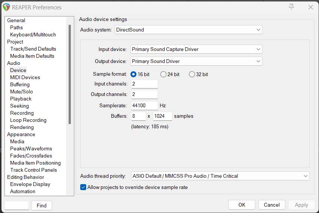Image resolution: width=319 pixels, height=213 pixels.
Task: Select Device in preferences tree
Action: (18, 70)
